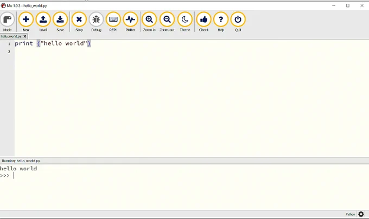Image resolution: width=369 pixels, height=219 pixels.
Task: Save the current script
Action: coord(60,22)
